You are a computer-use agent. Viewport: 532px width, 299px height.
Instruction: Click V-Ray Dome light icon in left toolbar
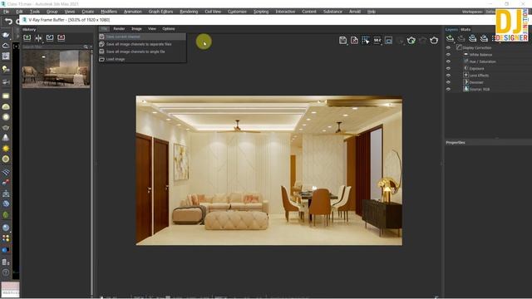[6, 107]
